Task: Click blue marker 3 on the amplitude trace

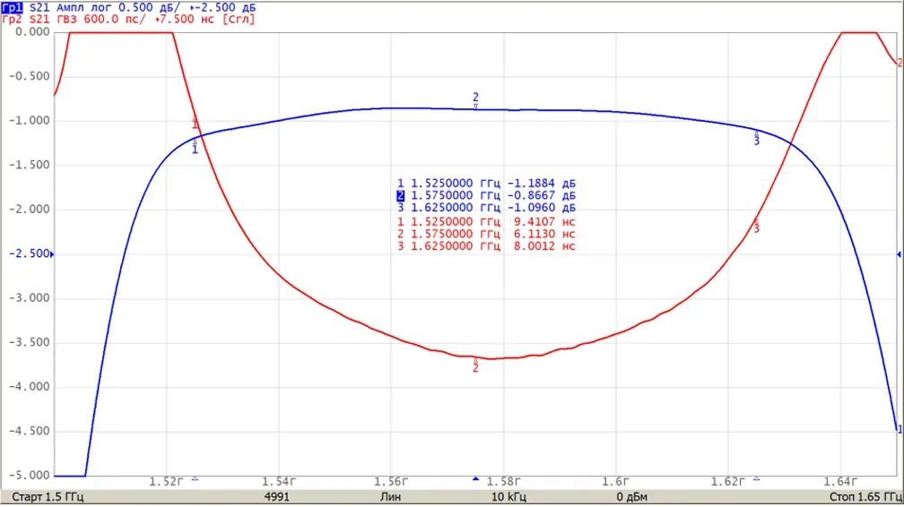Action: coord(756,138)
